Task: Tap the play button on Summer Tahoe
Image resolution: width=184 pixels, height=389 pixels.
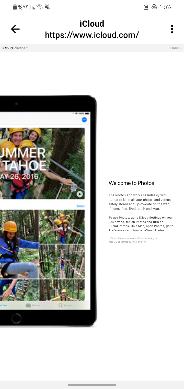Action: click(x=80, y=194)
